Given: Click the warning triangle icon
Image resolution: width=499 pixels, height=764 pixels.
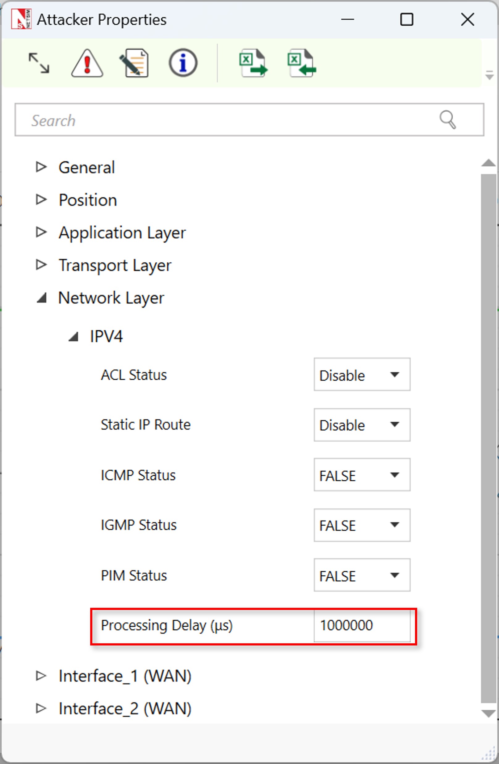Looking at the screenshot, I should coord(87,63).
